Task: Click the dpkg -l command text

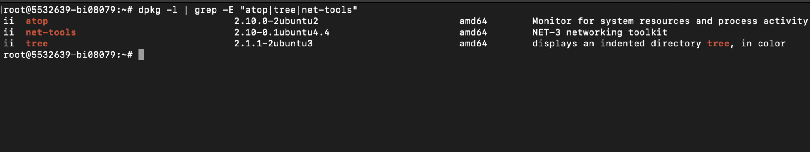Action: pos(158,10)
